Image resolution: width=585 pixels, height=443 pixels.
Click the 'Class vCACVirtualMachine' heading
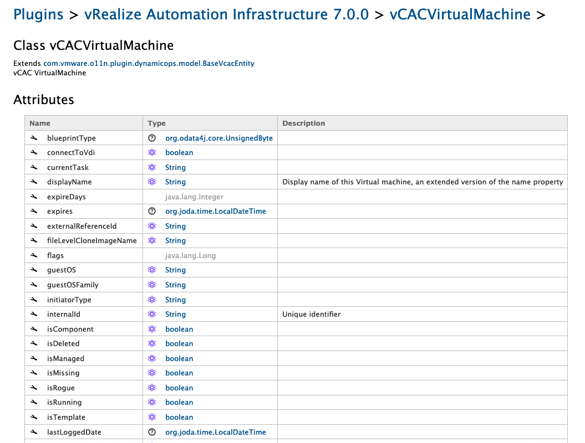pos(94,45)
